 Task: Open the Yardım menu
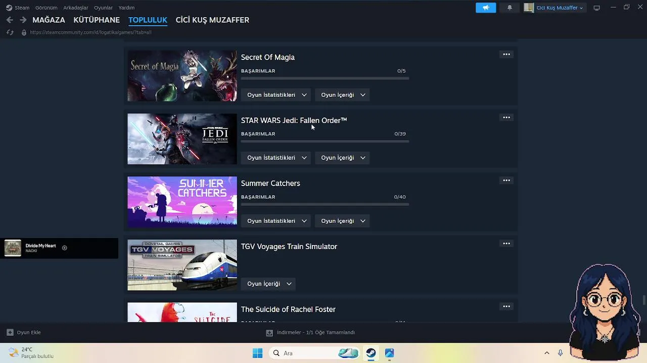click(126, 8)
